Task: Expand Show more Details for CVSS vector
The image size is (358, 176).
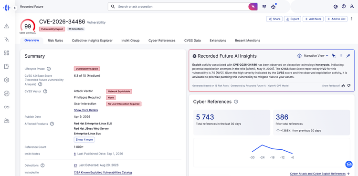Action: (x=86, y=110)
